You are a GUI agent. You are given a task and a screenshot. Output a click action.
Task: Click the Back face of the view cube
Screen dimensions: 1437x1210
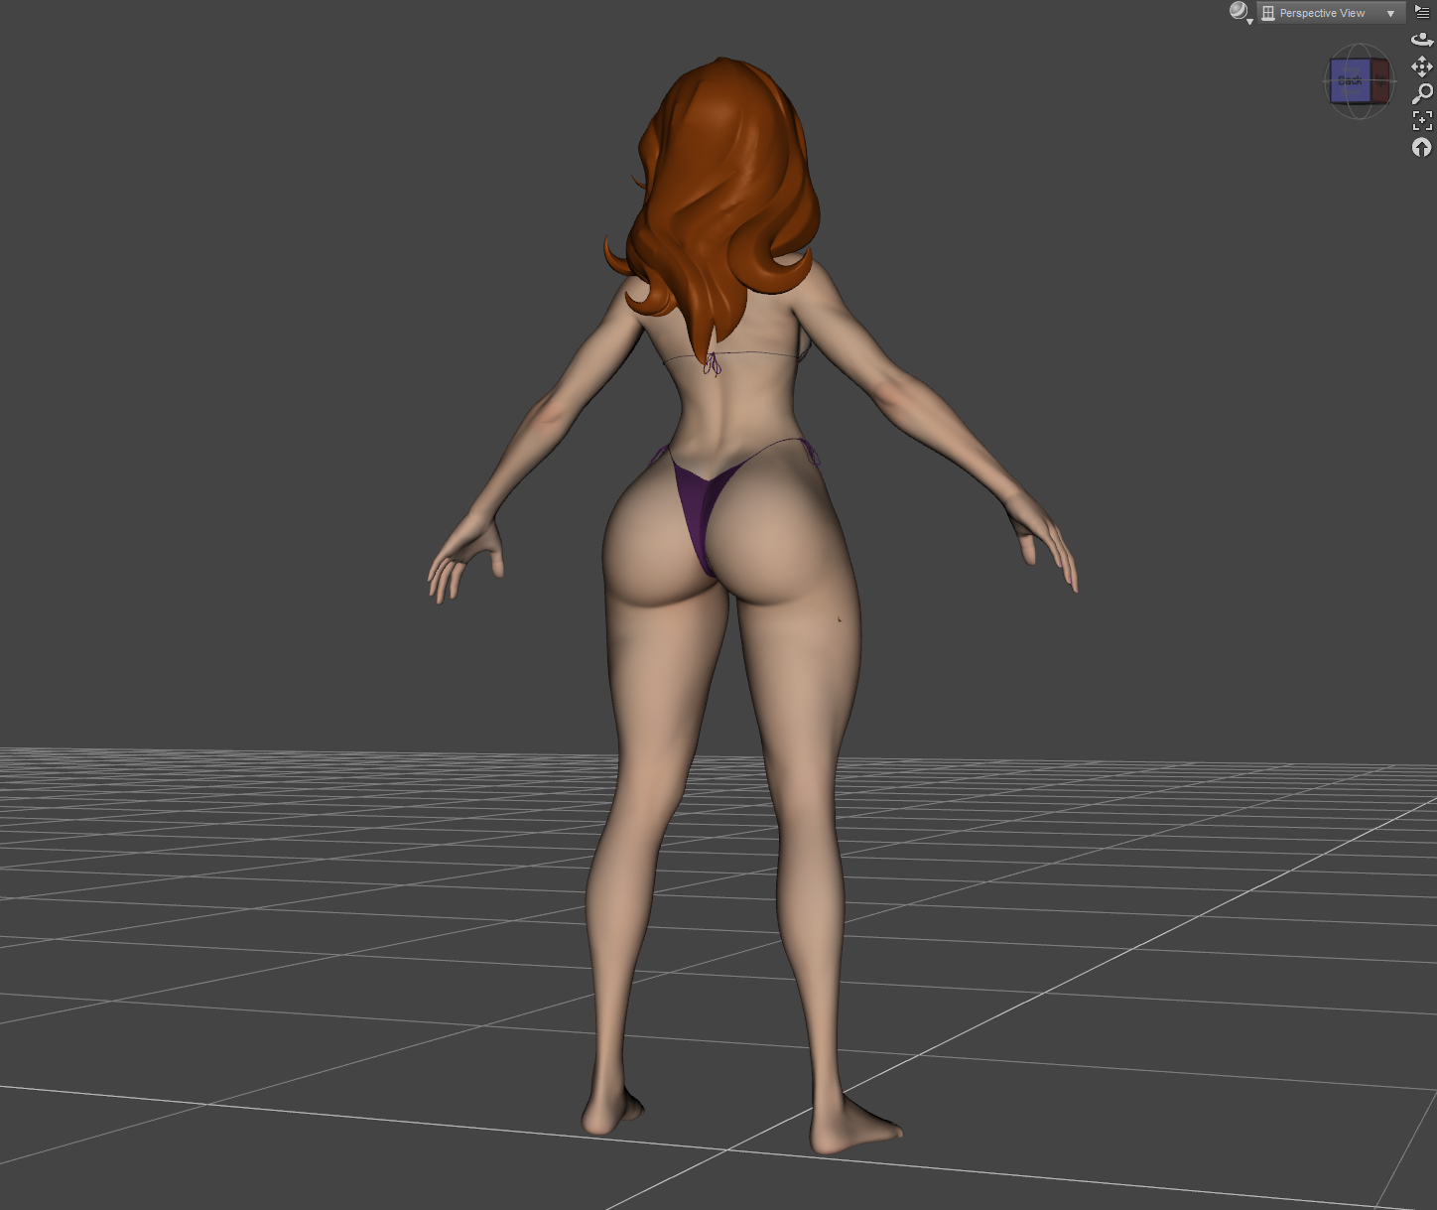point(1350,80)
